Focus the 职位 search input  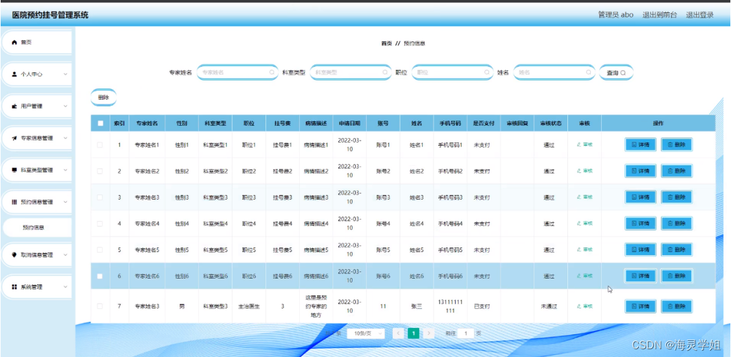click(x=452, y=73)
